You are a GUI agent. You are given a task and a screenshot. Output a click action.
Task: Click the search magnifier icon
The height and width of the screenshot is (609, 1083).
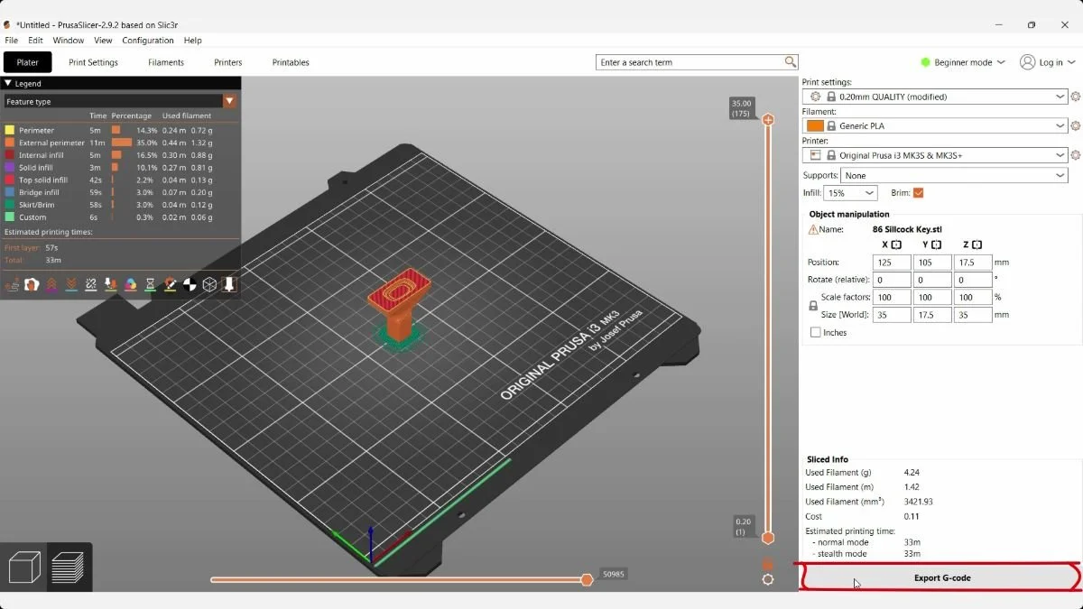click(791, 62)
